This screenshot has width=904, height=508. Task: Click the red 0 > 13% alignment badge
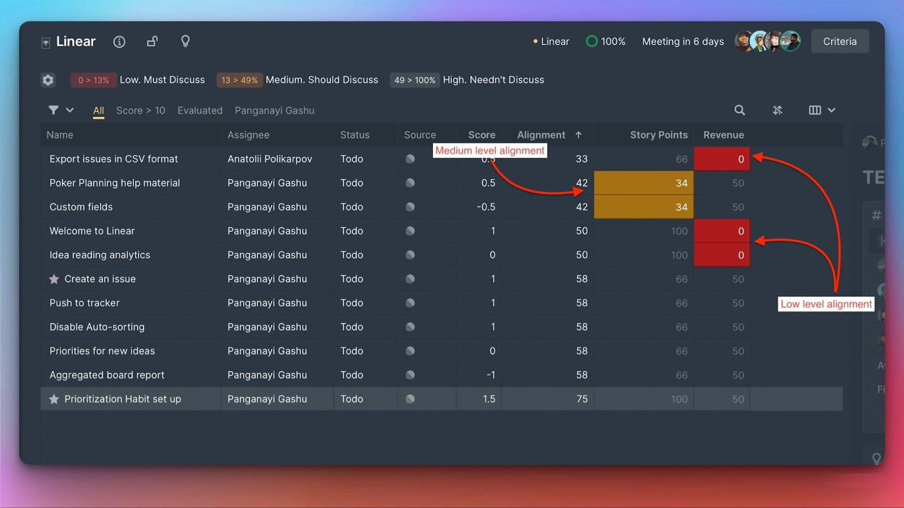(x=93, y=80)
